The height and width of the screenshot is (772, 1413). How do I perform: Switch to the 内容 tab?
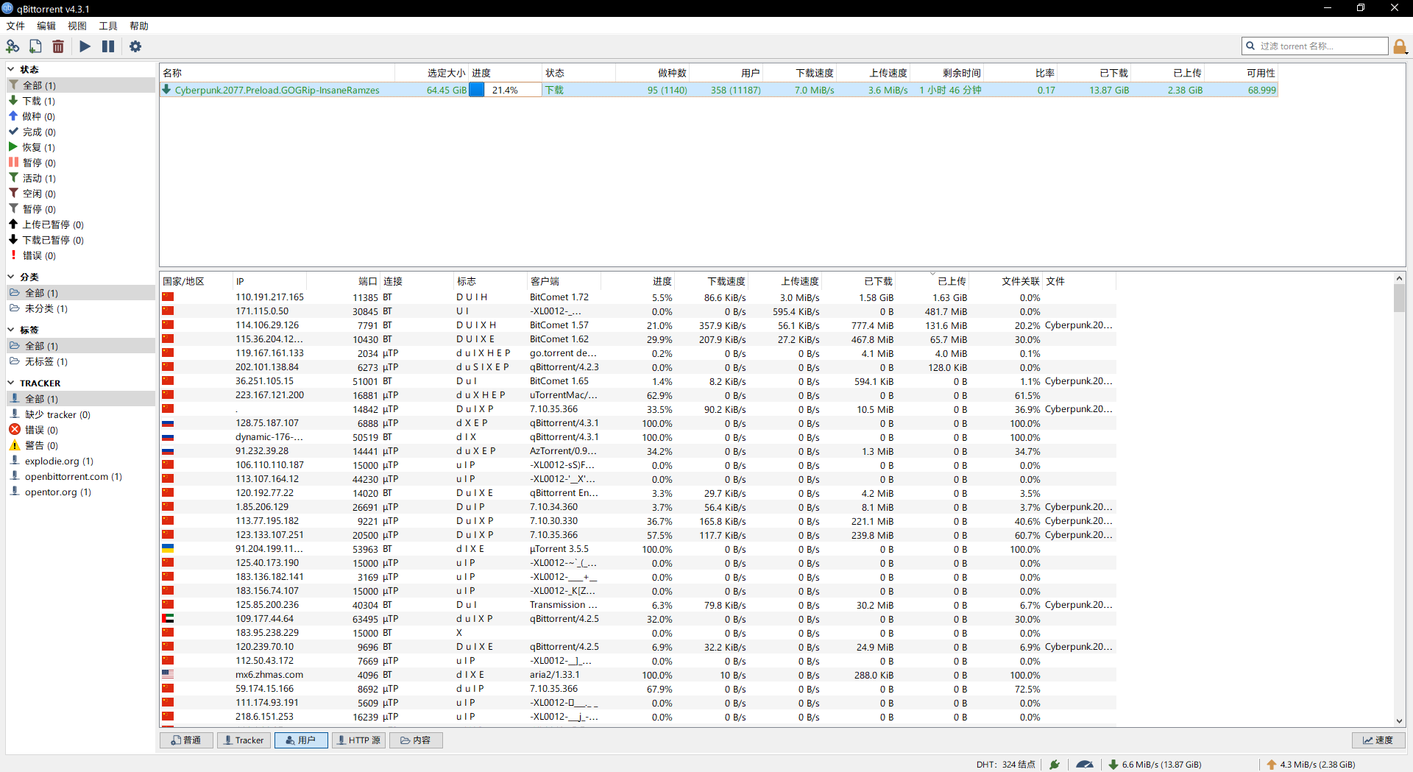pos(416,740)
